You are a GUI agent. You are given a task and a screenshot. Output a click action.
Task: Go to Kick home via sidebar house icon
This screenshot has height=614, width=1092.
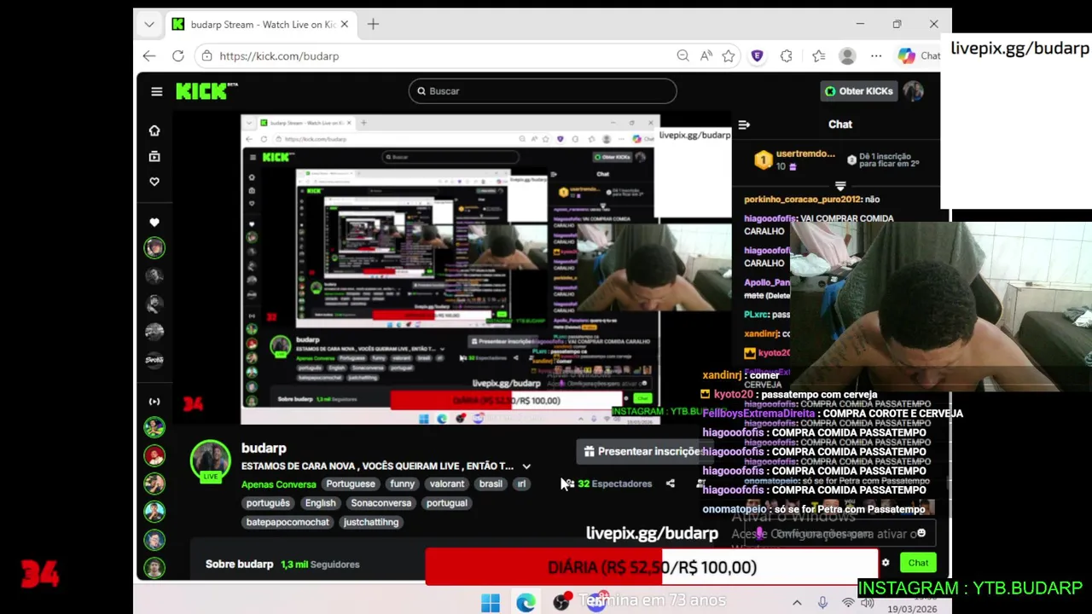coord(154,130)
